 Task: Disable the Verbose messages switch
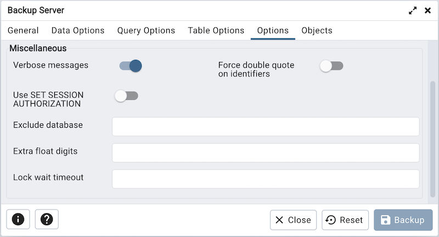131,66
